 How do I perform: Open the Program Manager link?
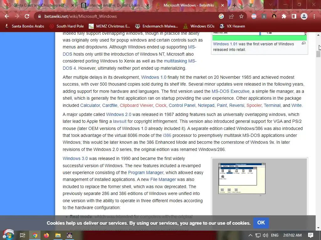(145, 172)
